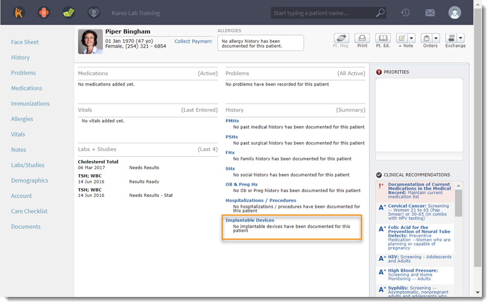Click the user profile avatar icon
491x306 pixels.
(x=455, y=13)
